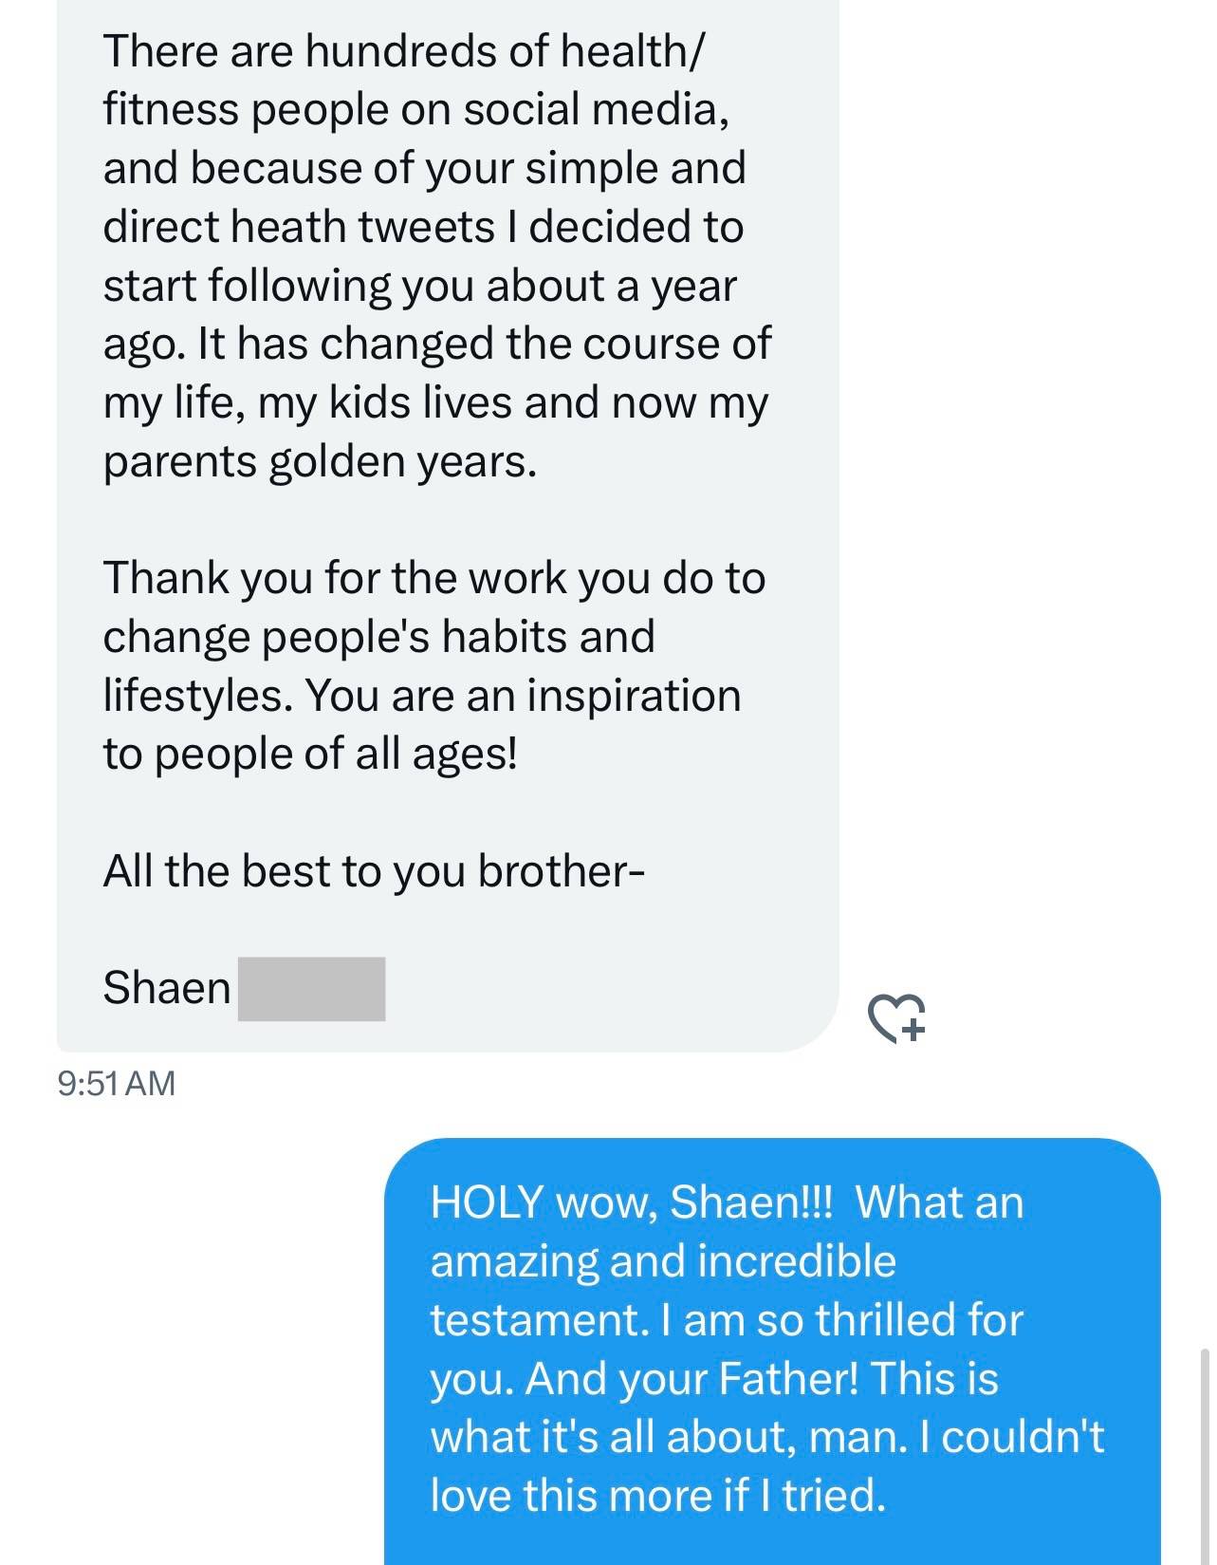The height and width of the screenshot is (1565, 1217).
Task: Click 'HOLY wow, Shaen!!!' in the blue bubble
Action: click(630, 1202)
